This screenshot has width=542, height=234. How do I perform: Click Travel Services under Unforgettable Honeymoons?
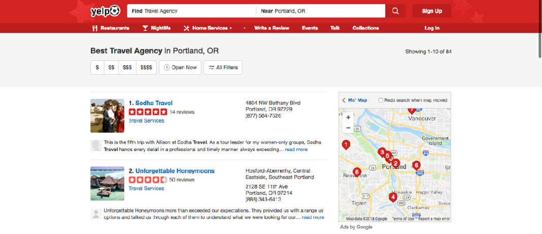(x=146, y=188)
